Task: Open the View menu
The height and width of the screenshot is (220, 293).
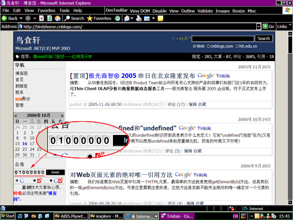Action: pos(29,11)
